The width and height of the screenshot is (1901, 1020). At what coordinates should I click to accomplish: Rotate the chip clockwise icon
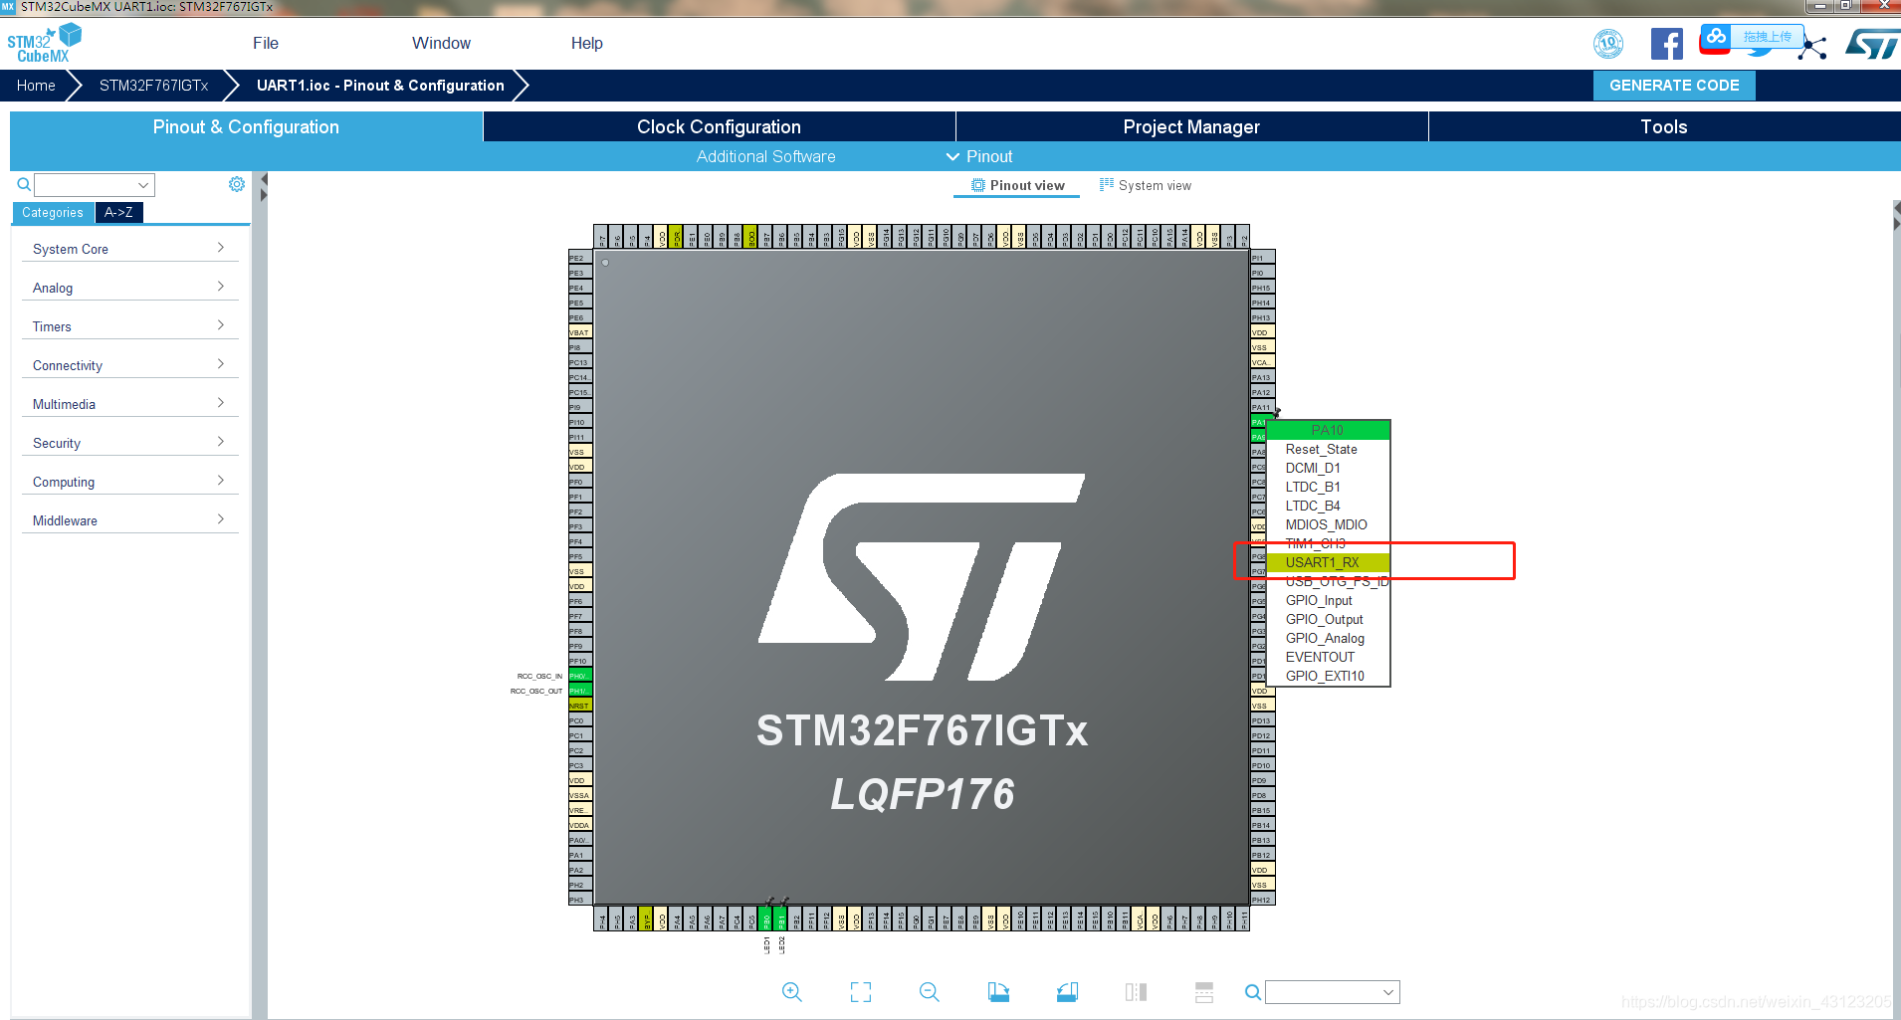tap(998, 992)
